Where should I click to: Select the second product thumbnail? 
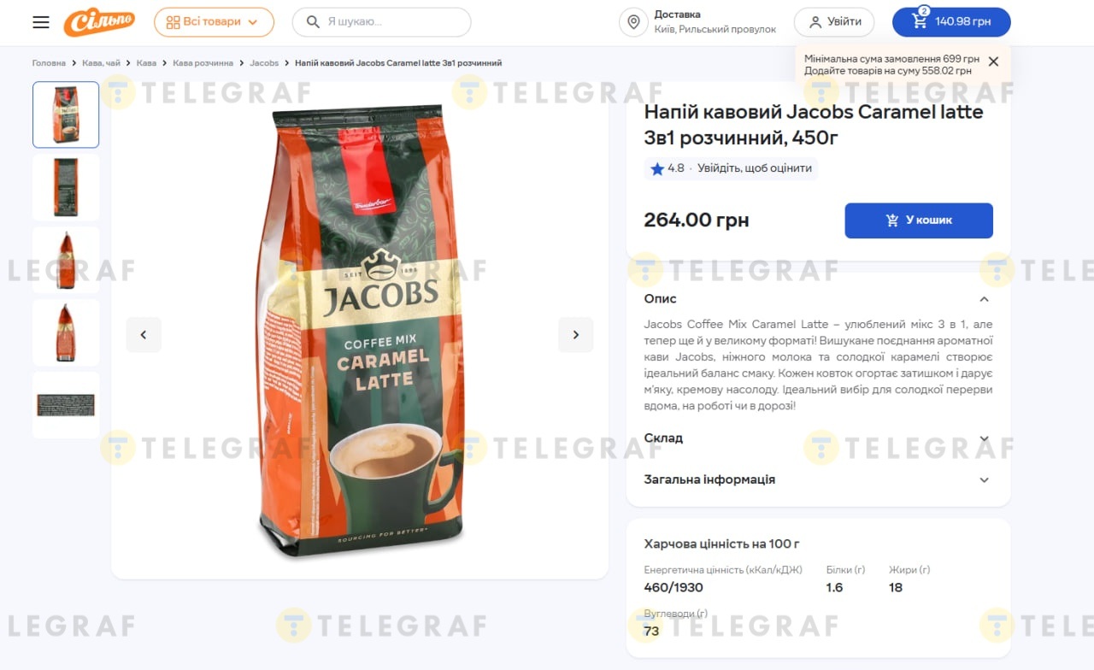(x=66, y=187)
